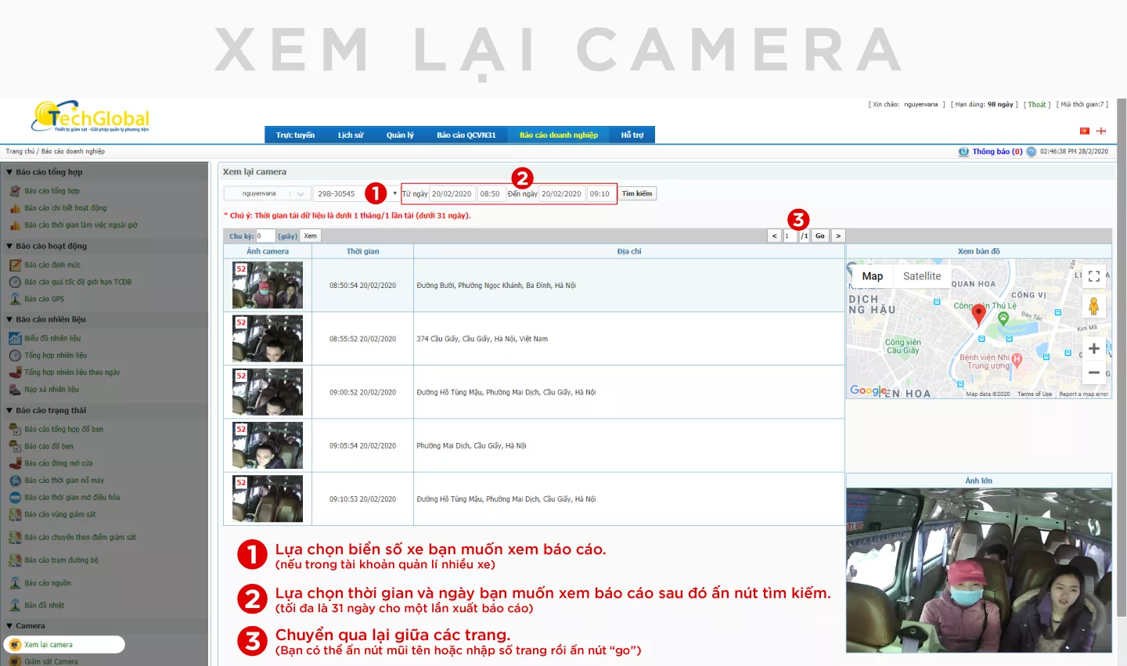Switch map to Satellite view

pos(922,276)
